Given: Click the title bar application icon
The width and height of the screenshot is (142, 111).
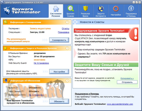Looking at the screenshot, I should [x=3, y=2].
